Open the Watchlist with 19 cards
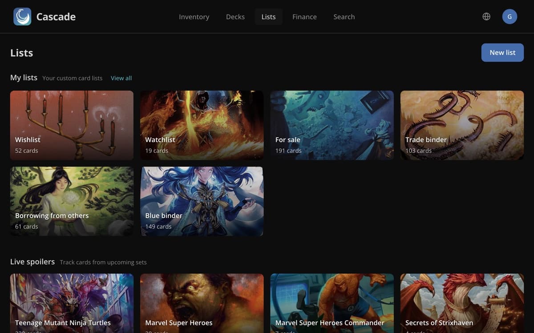The height and width of the screenshot is (333, 534). pyautogui.click(x=202, y=125)
